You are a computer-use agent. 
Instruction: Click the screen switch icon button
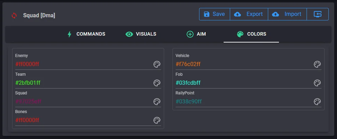tap(318, 14)
